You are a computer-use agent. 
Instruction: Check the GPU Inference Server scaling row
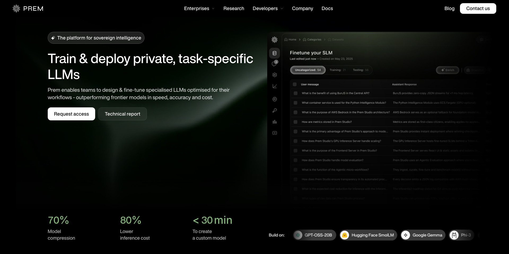coord(295,141)
